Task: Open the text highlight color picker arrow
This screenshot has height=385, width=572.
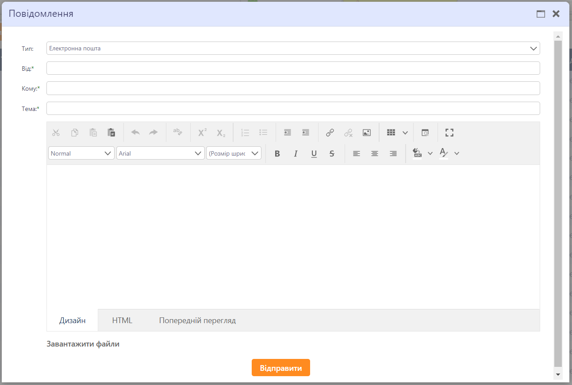Action: pos(430,153)
